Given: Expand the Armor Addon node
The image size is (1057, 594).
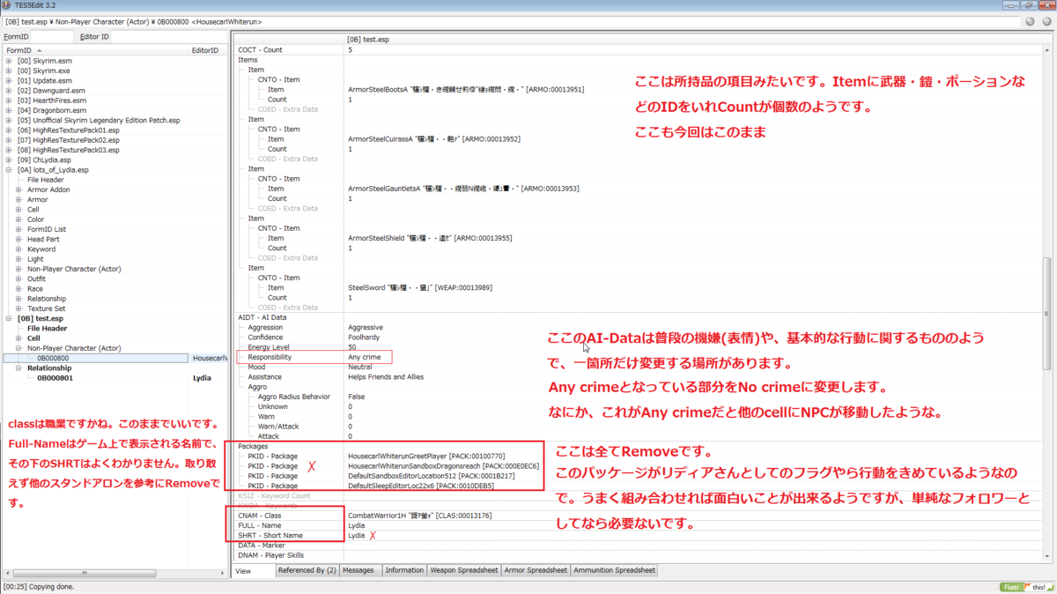Looking at the screenshot, I should tap(20, 189).
